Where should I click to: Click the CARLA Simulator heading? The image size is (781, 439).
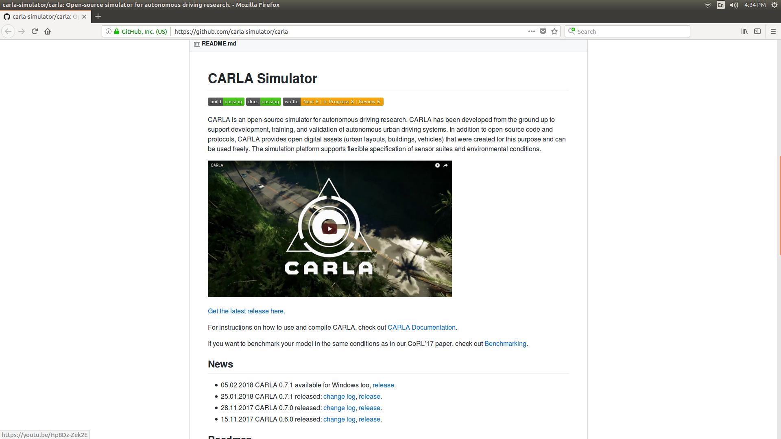coord(262,78)
